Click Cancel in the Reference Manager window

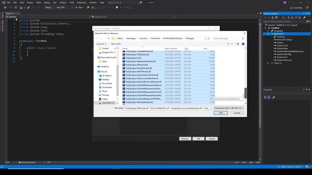(212, 139)
